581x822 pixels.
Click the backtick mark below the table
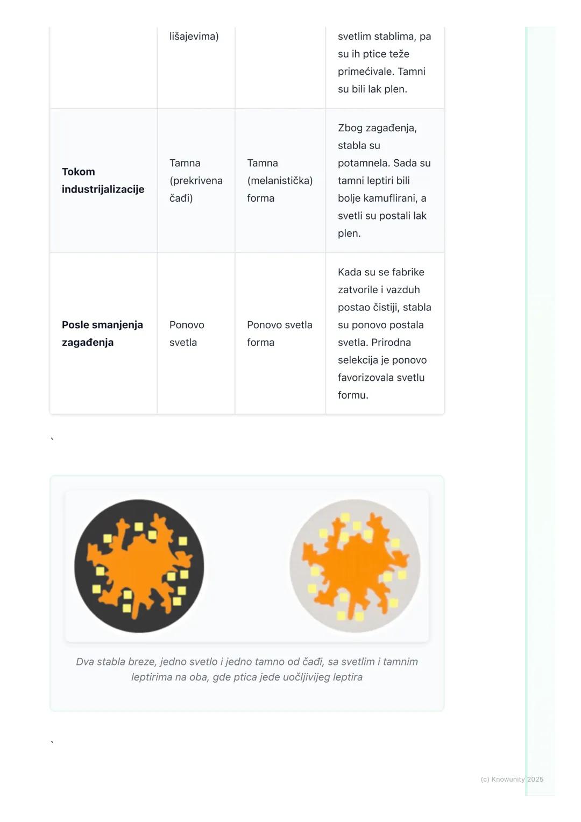coord(52,440)
